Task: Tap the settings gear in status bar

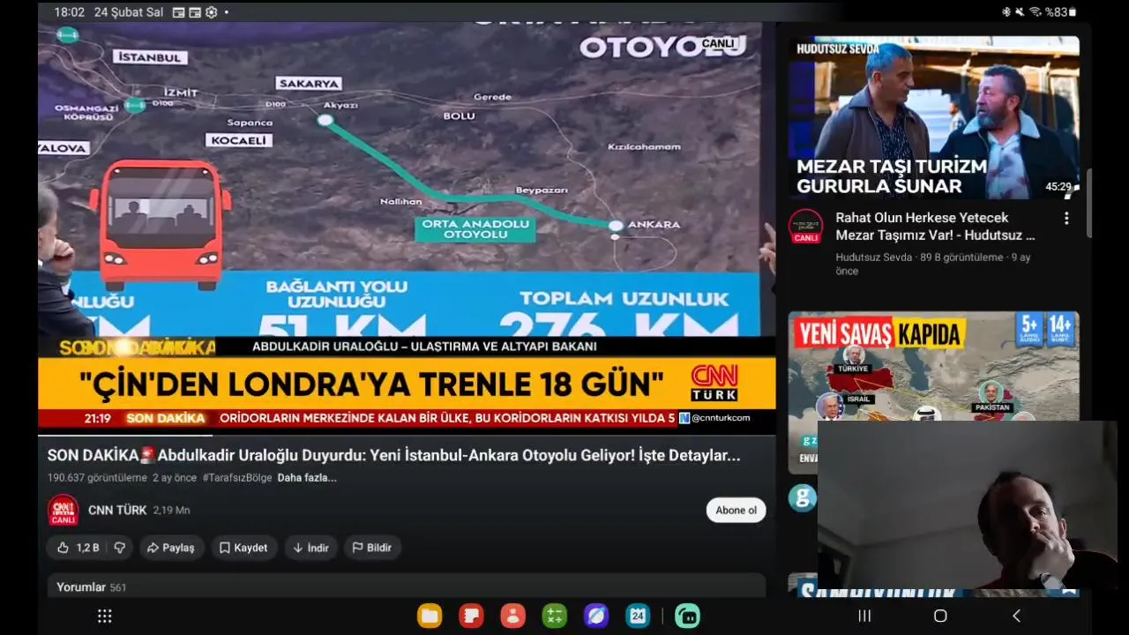Action: 211,12
